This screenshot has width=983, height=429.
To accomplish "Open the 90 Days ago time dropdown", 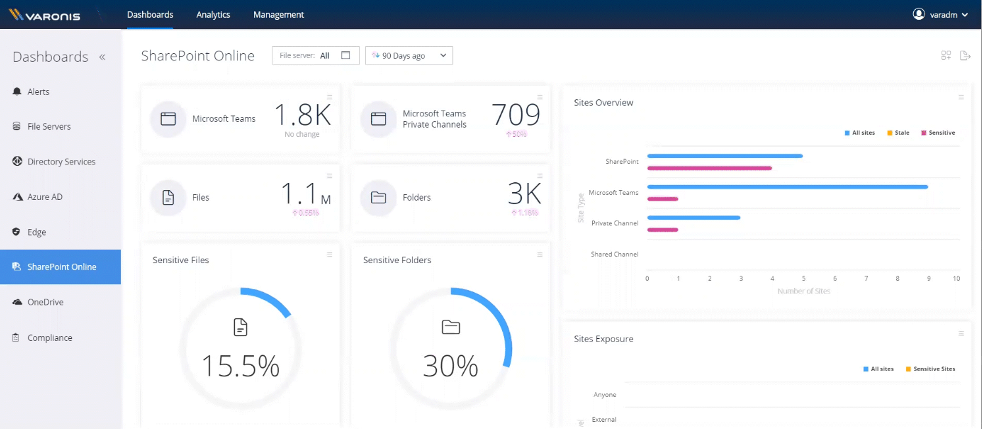I will 409,55.
